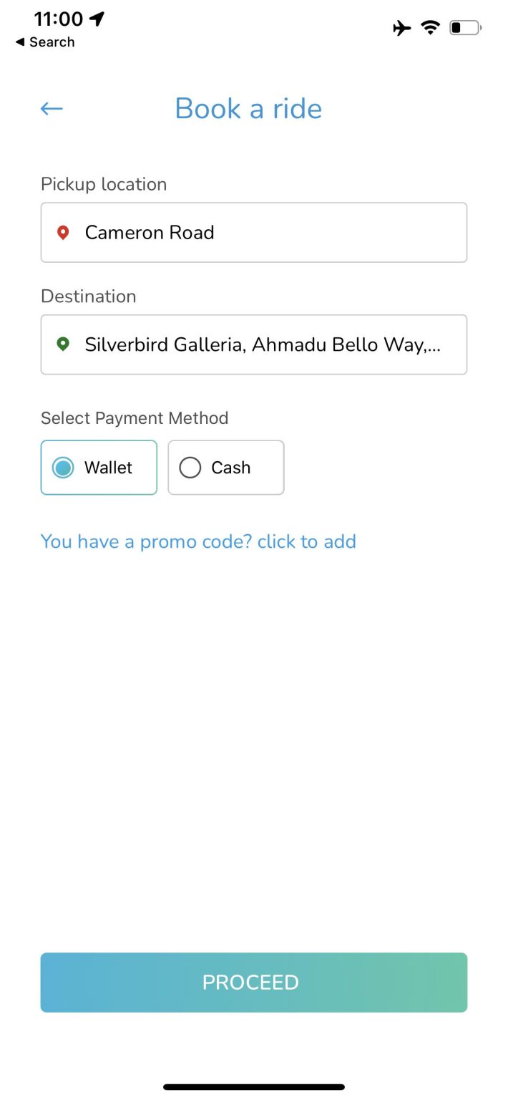Click the Search back indicator at top left
The height and width of the screenshot is (1100, 508).
[x=44, y=42]
